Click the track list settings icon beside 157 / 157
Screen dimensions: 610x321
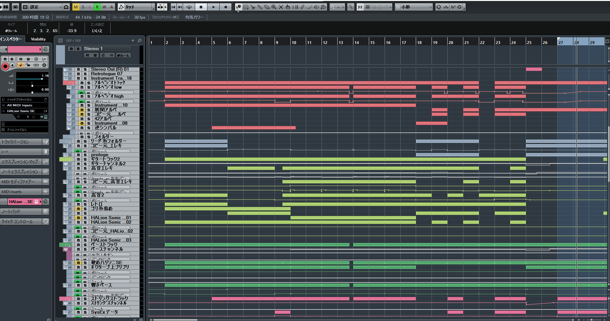point(60,40)
